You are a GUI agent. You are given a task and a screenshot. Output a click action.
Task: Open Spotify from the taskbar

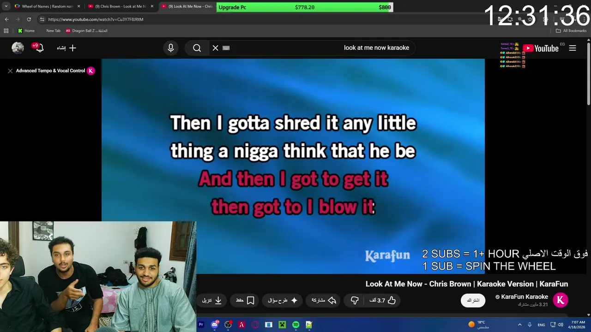(x=295, y=325)
